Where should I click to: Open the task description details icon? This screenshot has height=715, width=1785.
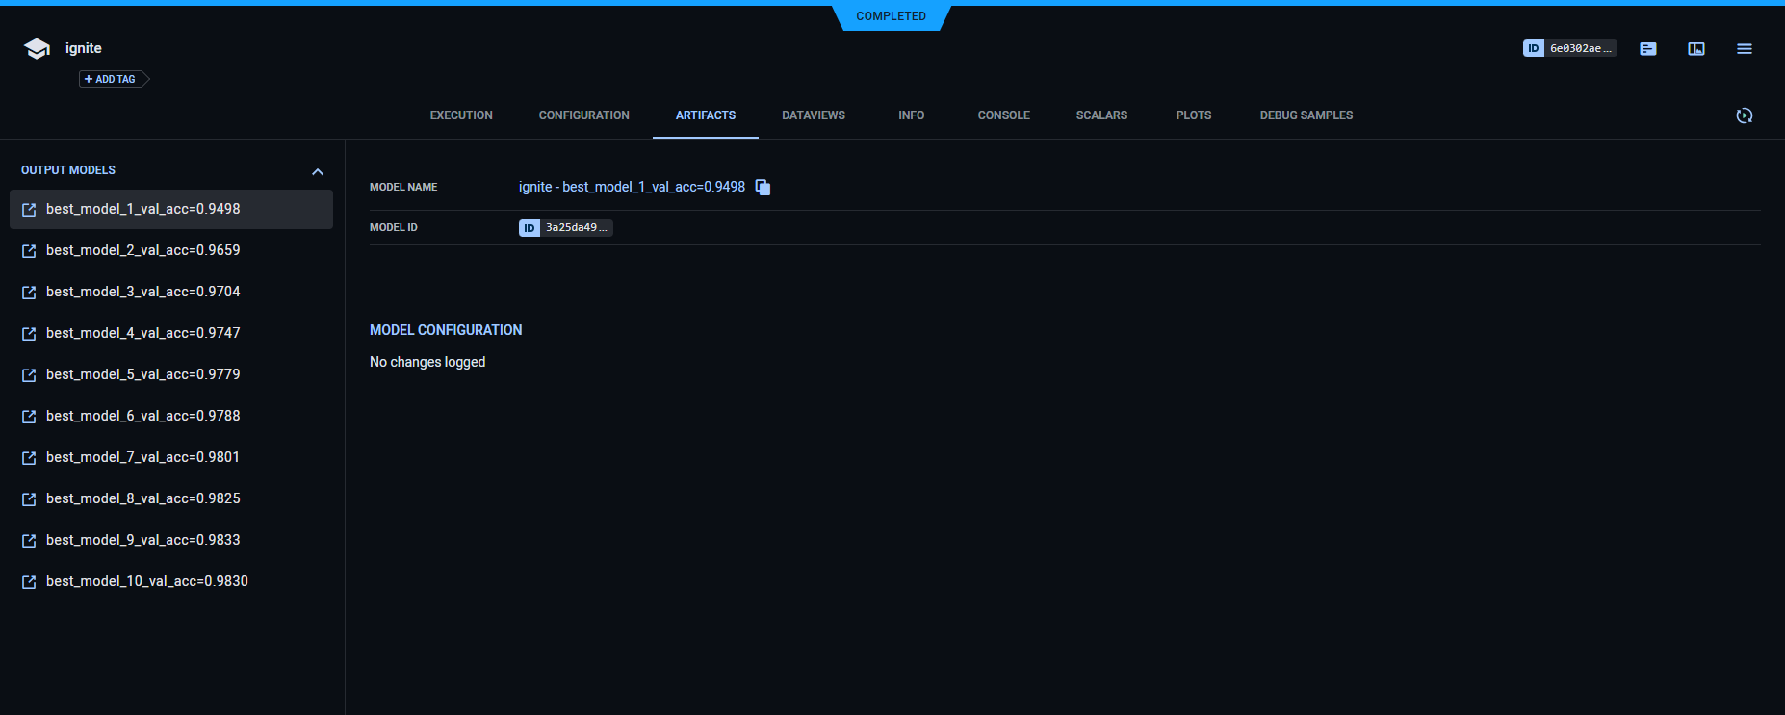click(1648, 49)
